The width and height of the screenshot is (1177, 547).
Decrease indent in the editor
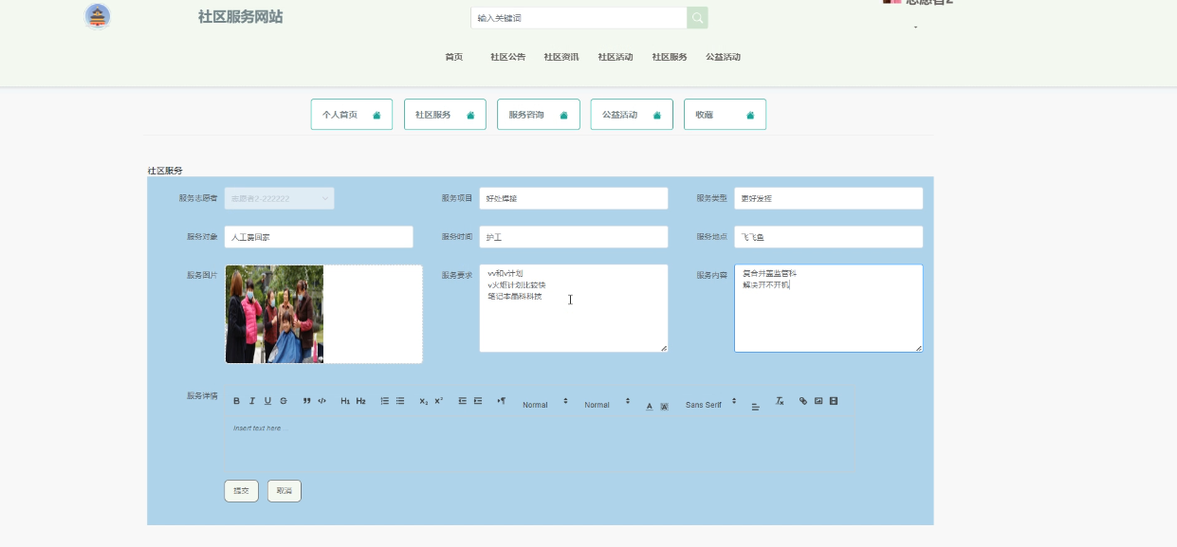(x=463, y=401)
